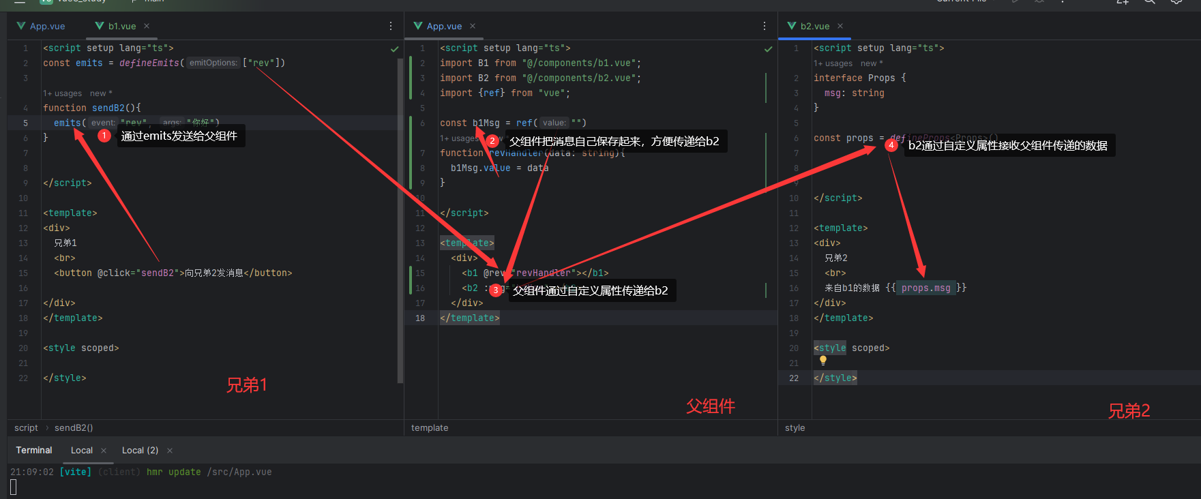Click the green inspection checkmark in middle App.vue editor

click(x=768, y=49)
